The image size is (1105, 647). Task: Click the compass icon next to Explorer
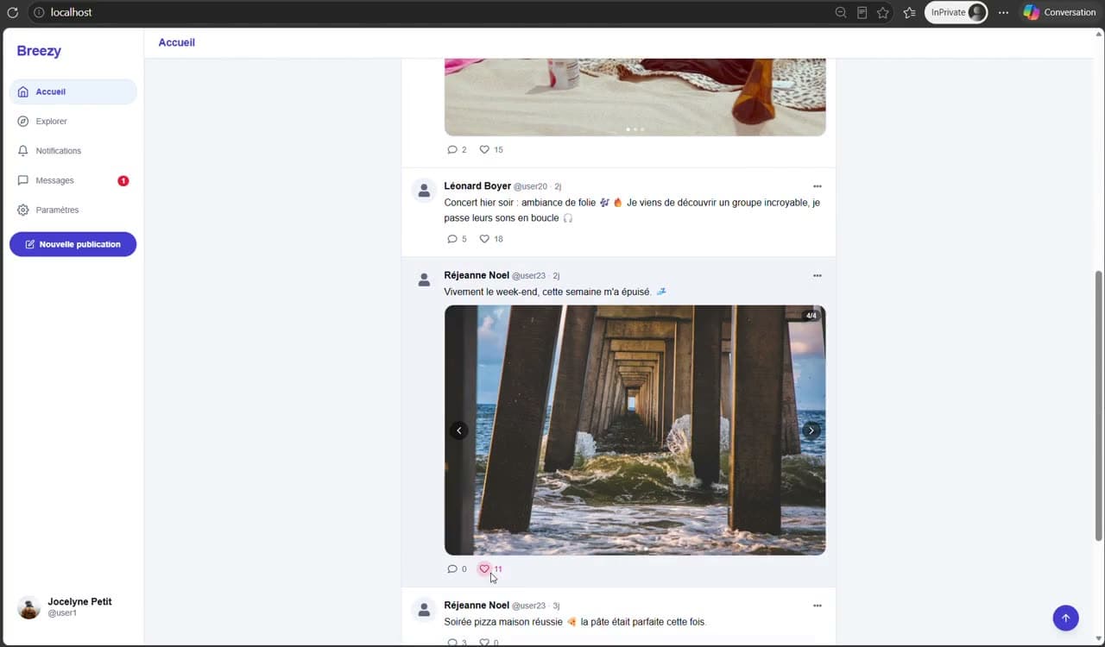(23, 121)
